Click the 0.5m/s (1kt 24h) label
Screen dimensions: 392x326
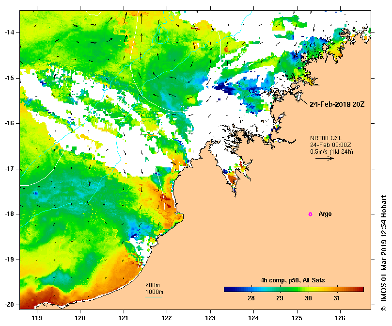[331, 152]
